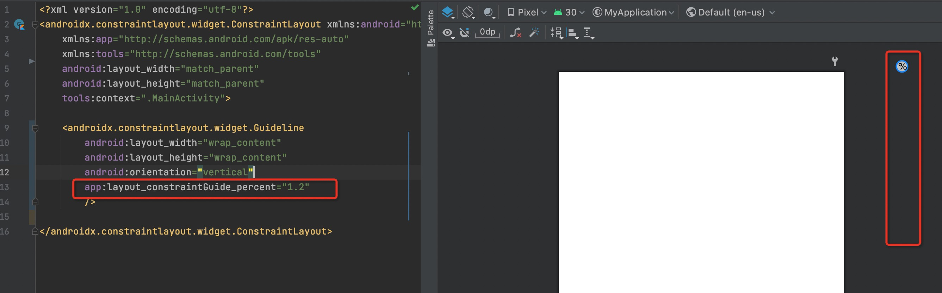Image resolution: width=942 pixels, height=293 pixels.
Task: Open the Pack arrangement icon menu
Action: [x=556, y=33]
